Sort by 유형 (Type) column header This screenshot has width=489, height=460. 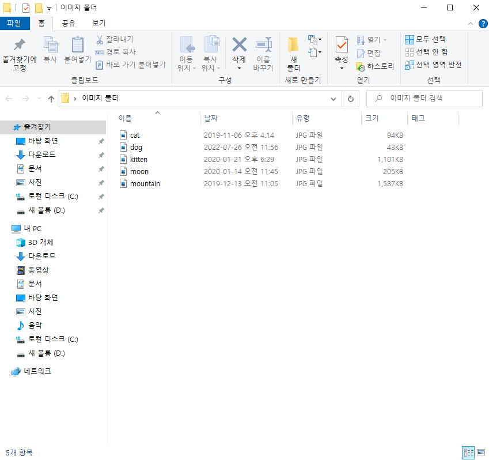point(303,118)
